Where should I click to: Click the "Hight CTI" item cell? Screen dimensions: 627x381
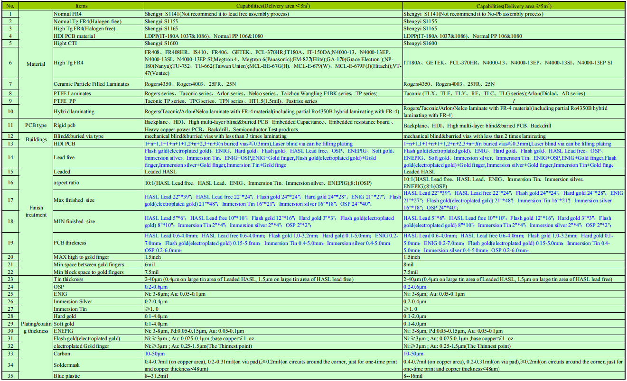(97, 43)
